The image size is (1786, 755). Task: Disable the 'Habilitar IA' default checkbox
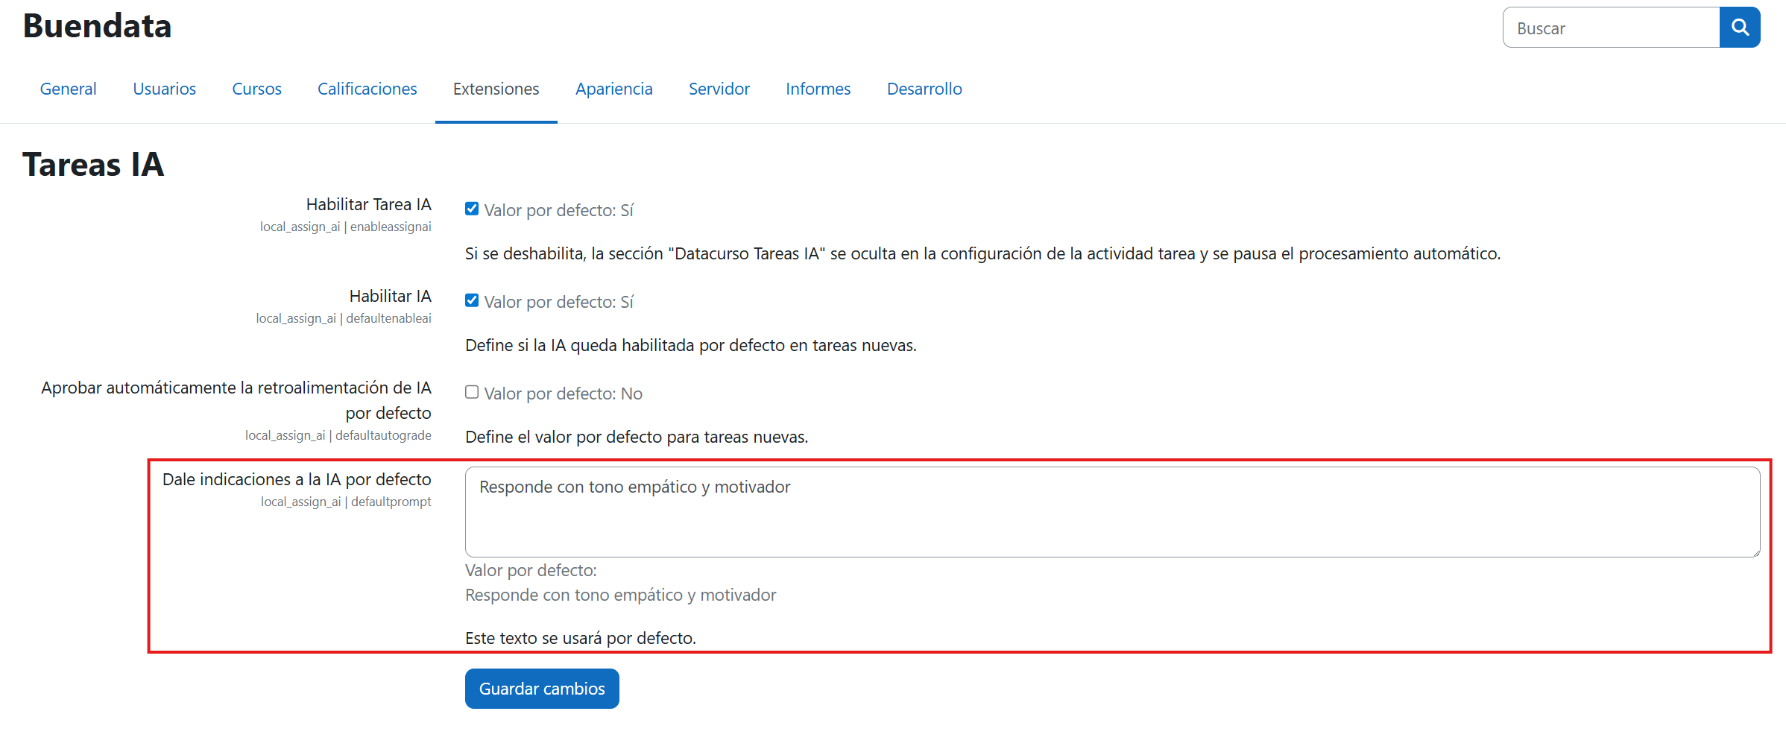click(x=472, y=300)
